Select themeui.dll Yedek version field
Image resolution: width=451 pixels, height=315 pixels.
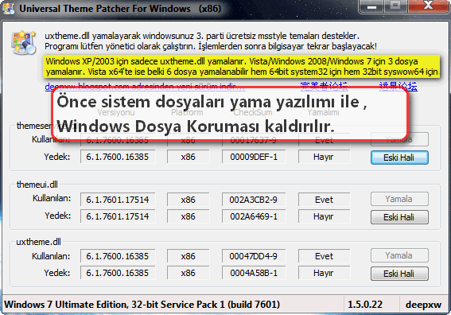tap(118, 216)
